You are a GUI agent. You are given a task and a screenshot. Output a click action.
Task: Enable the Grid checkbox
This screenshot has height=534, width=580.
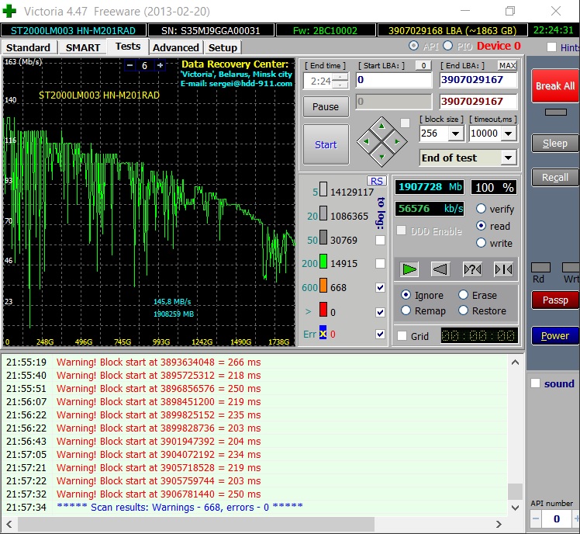[402, 336]
